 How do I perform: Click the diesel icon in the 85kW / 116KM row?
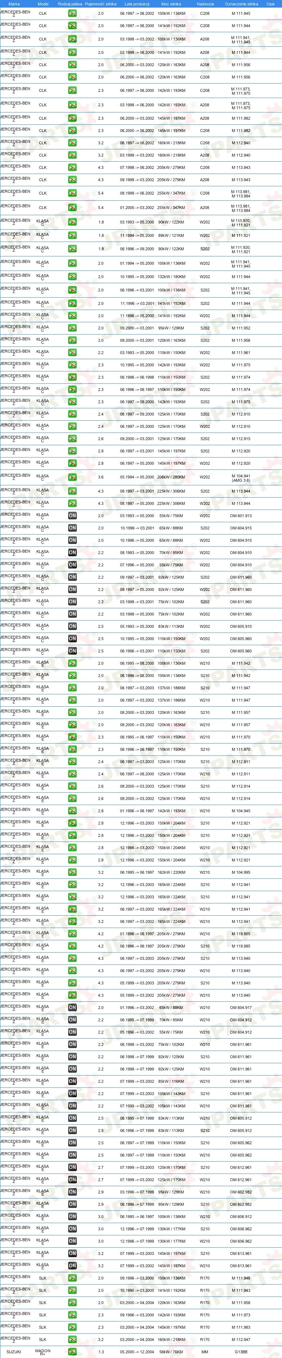coord(72,1081)
